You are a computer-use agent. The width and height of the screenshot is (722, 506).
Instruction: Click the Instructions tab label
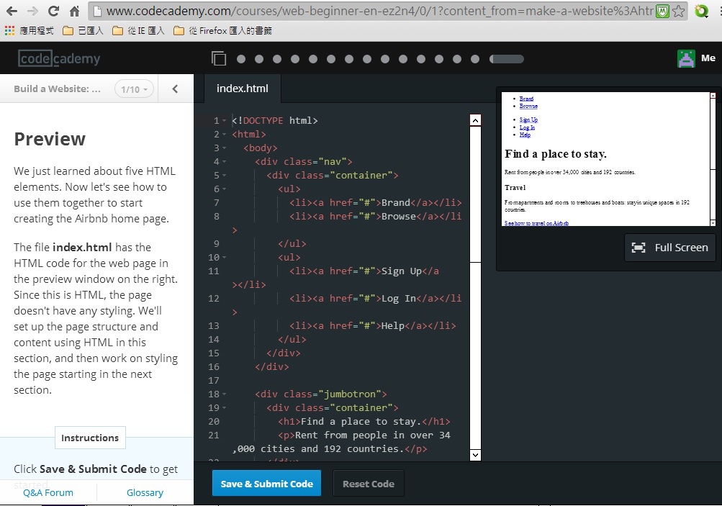90,438
